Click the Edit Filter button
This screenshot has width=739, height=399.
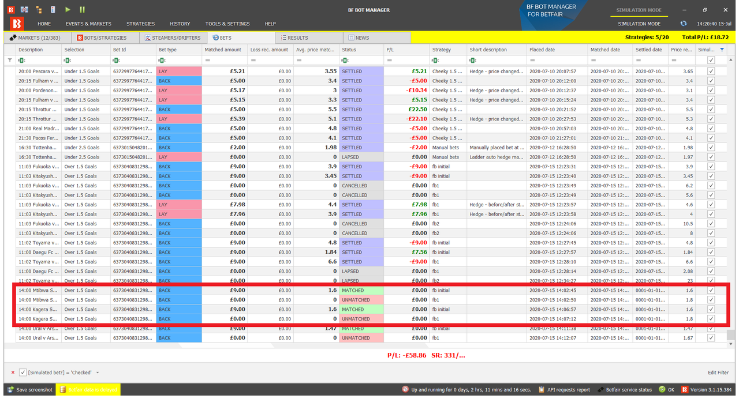click(x=718, y=372)
